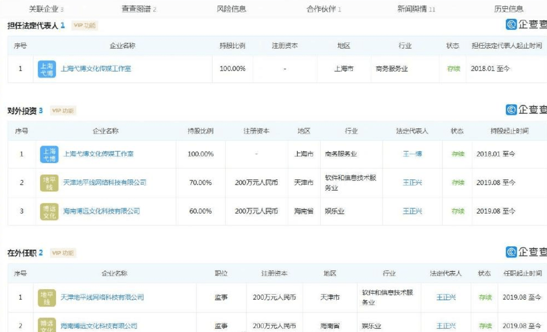Click 企查查 logo beside 对外投资 heading
Image resolution: width=547 pixels, height=332 pixels.
[526, 110]
